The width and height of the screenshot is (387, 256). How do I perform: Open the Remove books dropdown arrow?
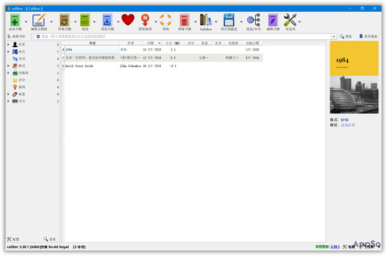[x=195, y=21]
